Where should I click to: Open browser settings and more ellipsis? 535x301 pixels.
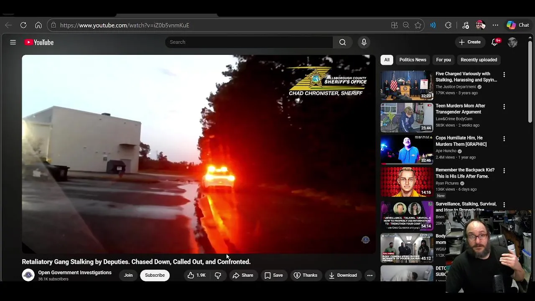[495, 25]
